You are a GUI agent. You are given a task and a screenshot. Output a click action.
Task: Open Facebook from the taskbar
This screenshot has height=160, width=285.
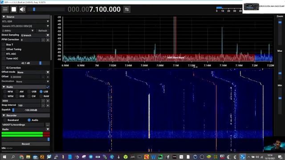pyautogui.click(x=167, y=157)
